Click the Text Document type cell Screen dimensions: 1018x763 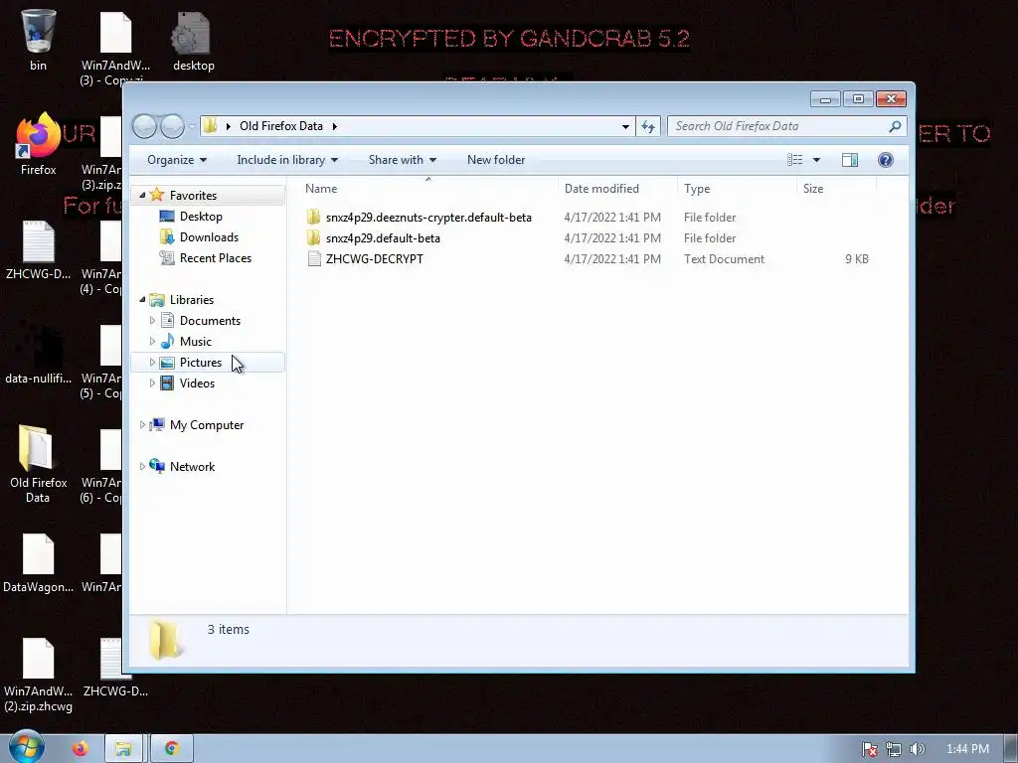click(x=724, y=259)
